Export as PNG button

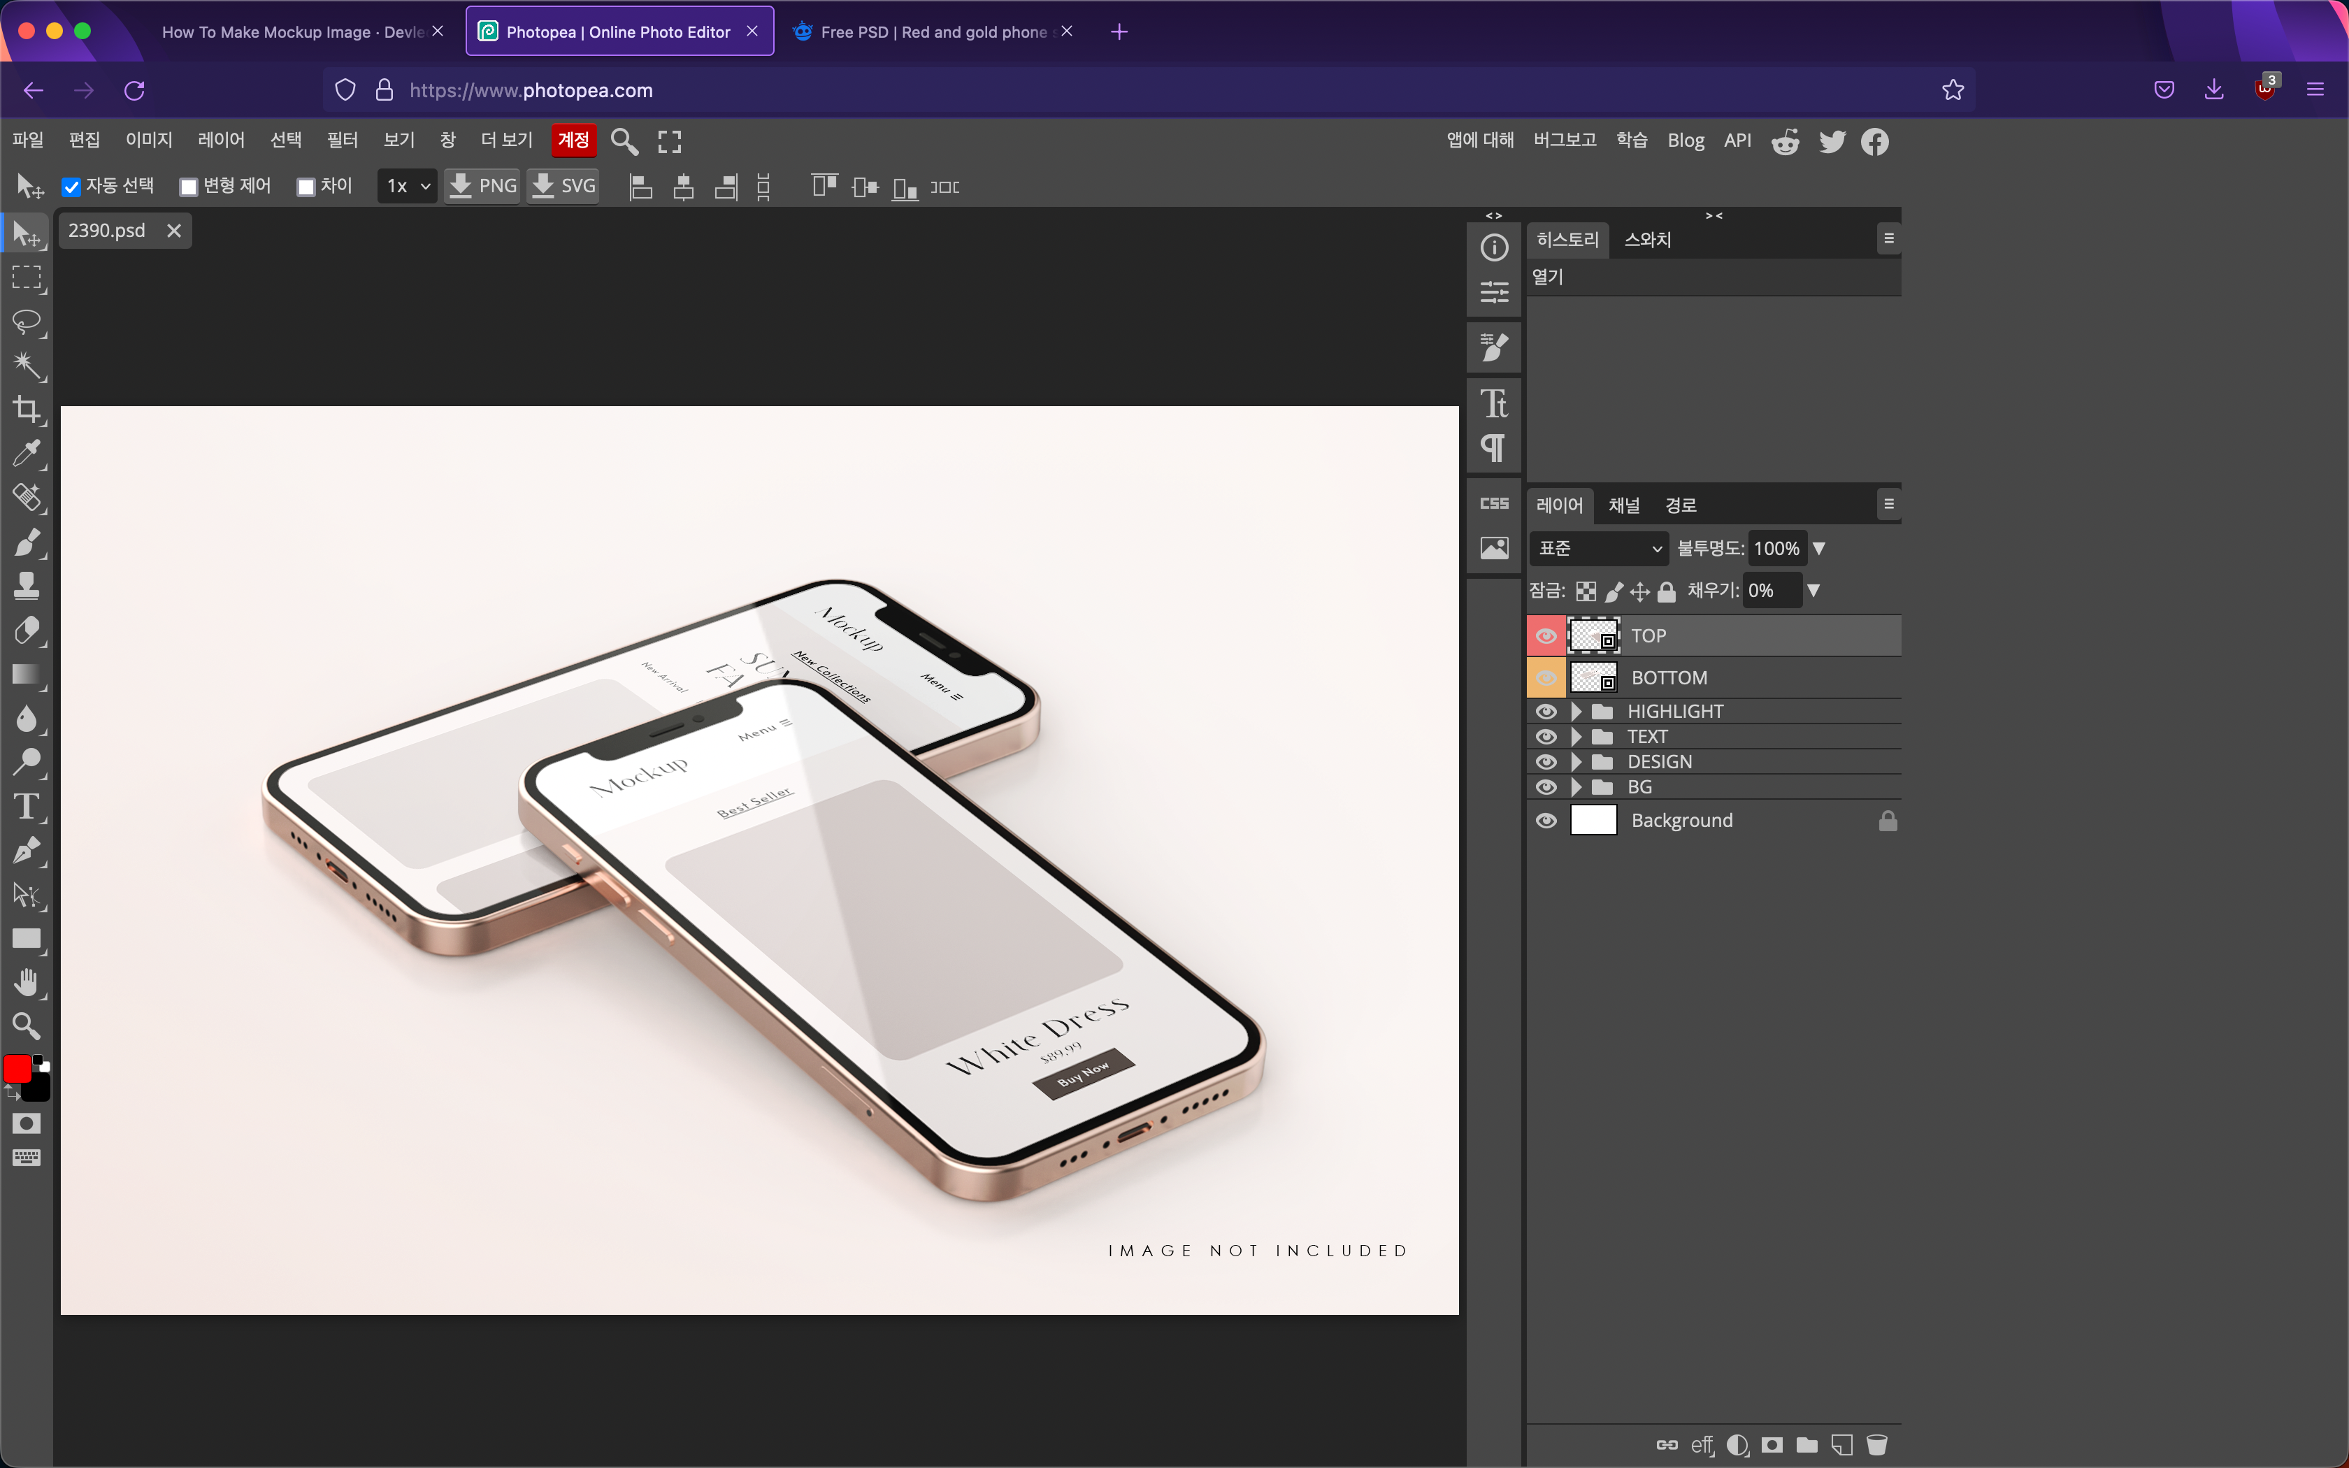(x=482, y=187)
